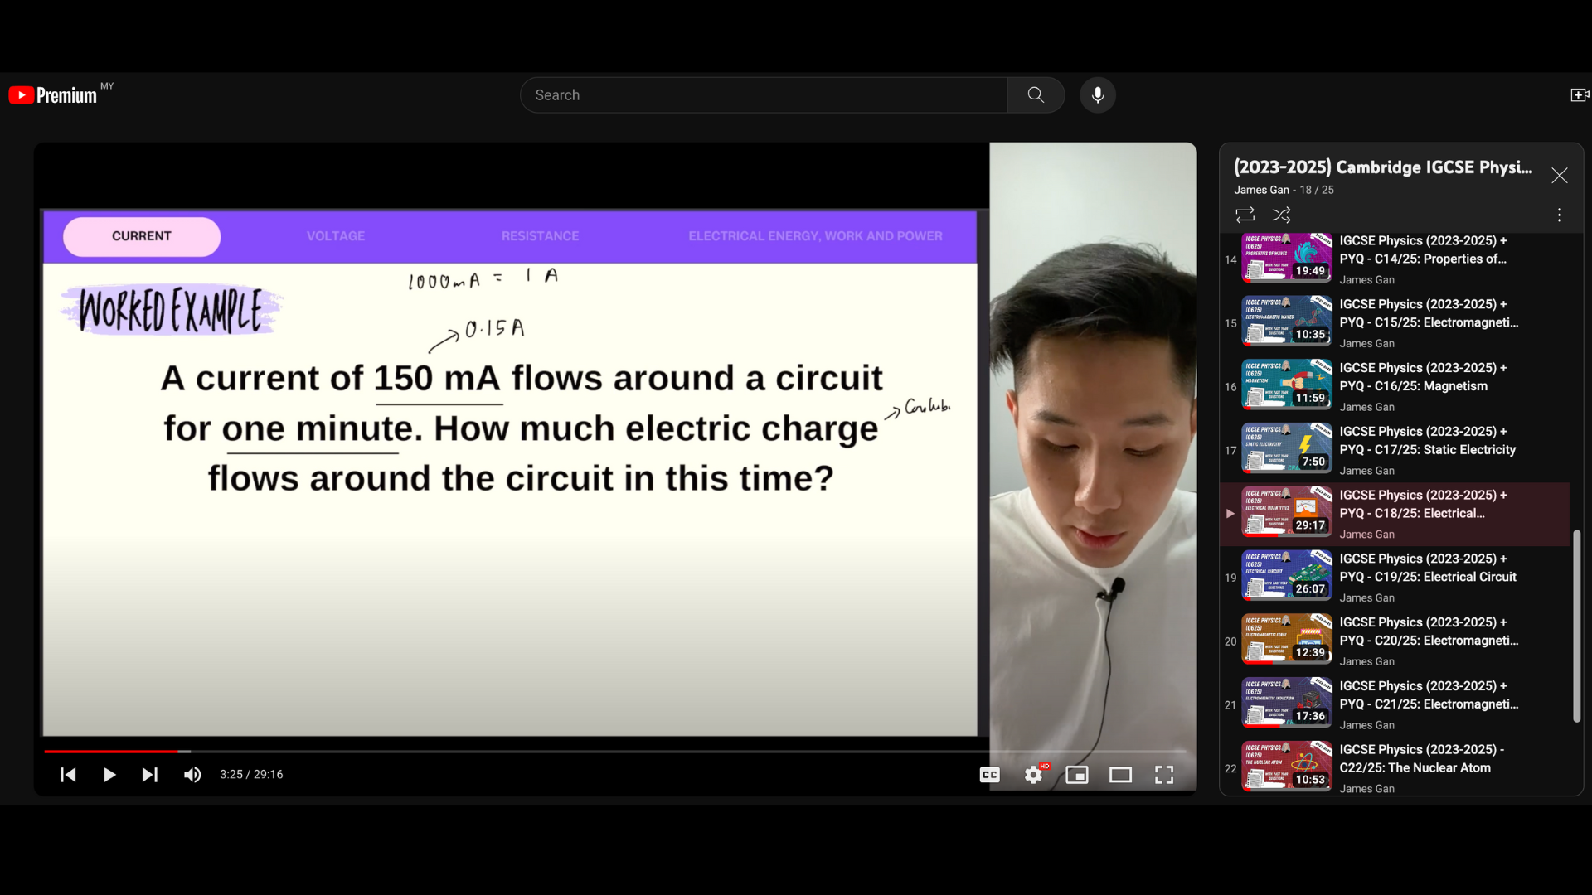Mute the video volume

pos(192,775)
